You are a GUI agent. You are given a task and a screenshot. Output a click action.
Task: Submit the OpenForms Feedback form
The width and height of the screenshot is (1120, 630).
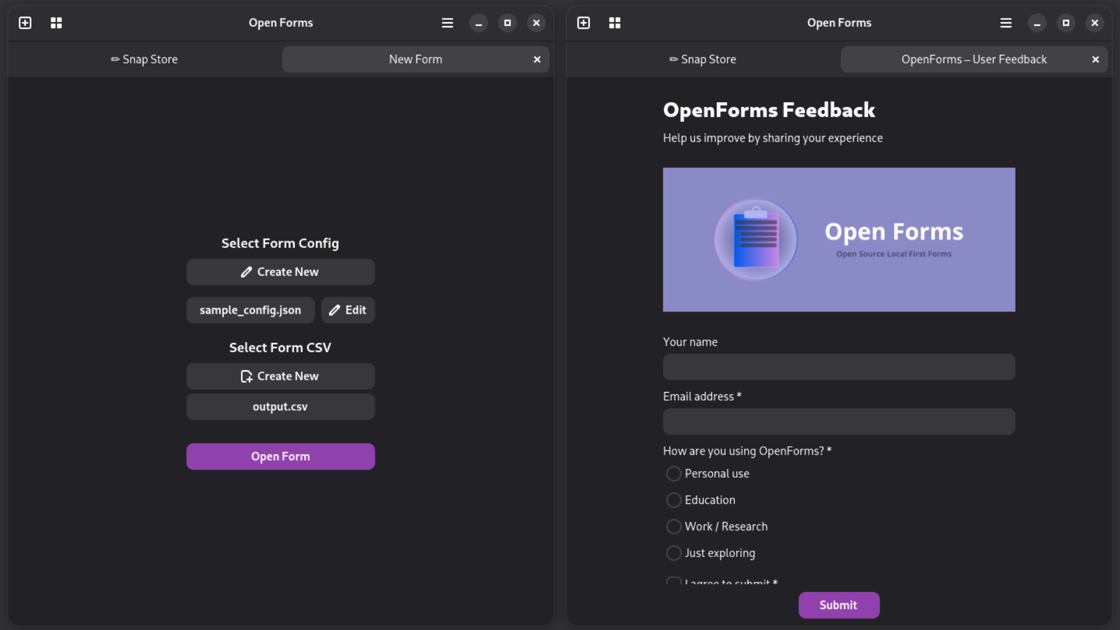point(838,605)
